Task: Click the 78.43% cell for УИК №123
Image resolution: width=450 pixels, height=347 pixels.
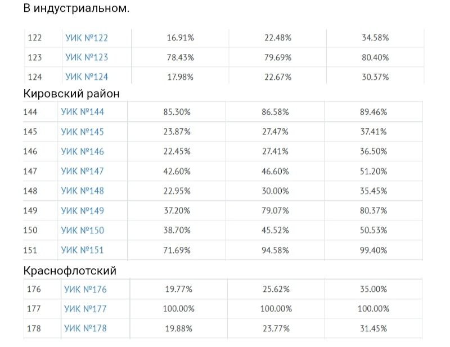Action: (180, 57)
